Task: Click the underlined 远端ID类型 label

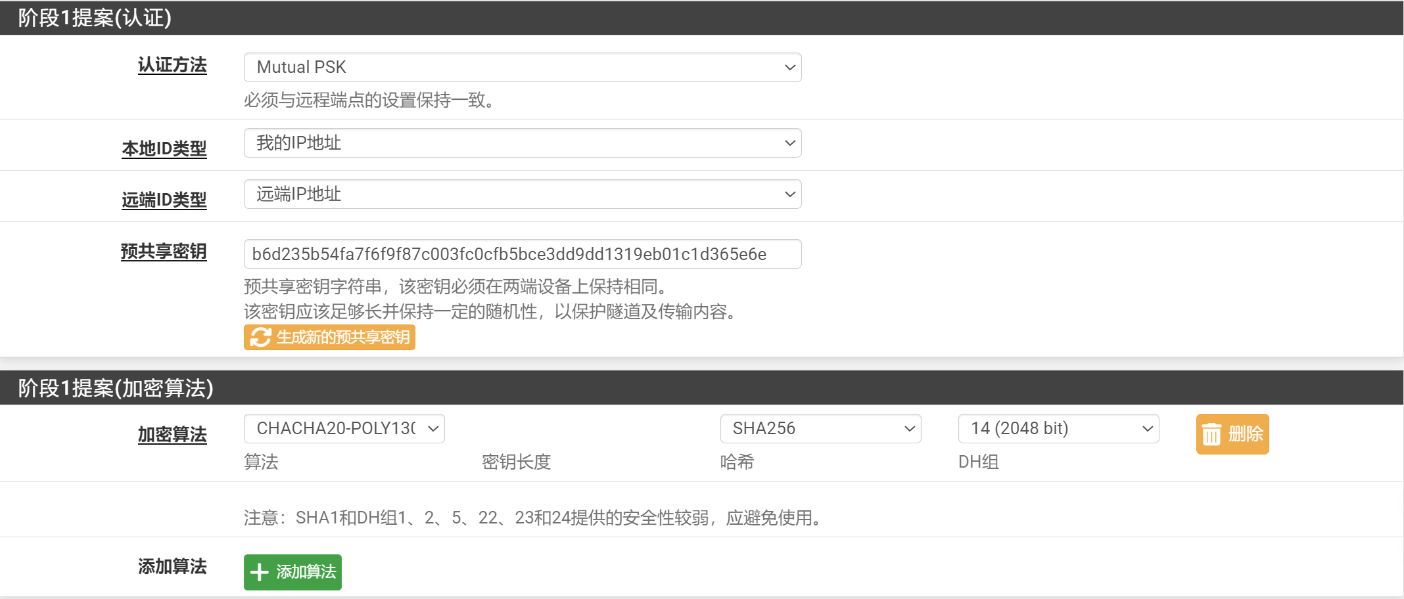Action: coord(164,200)
